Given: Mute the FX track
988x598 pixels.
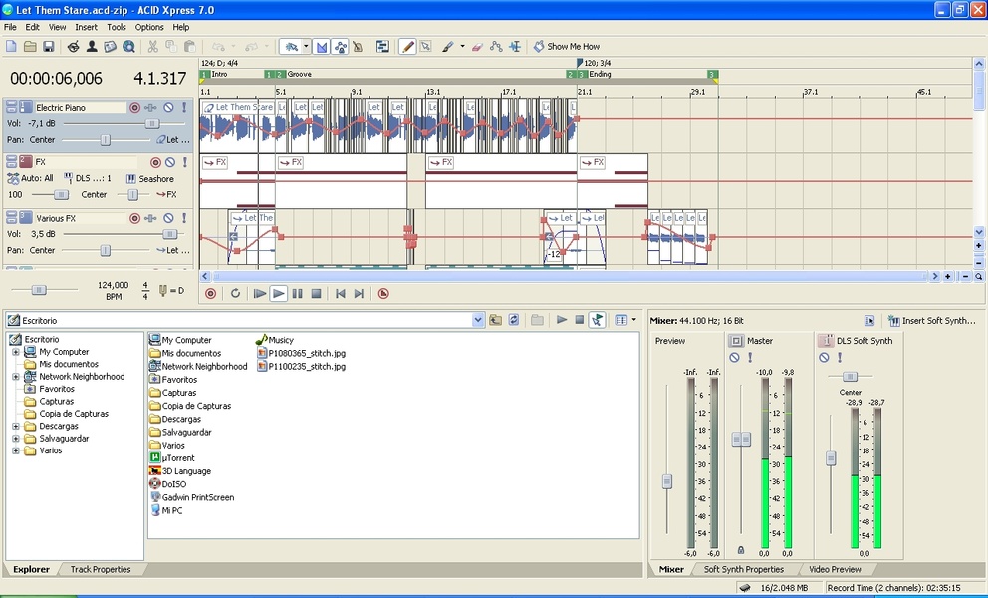Looking at the screenshot, I should (x=169, y=162).
